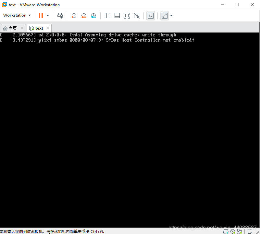The image size is (260, 234).
Task: Open the Workstation menu
Action: click(x=17, y=15)
